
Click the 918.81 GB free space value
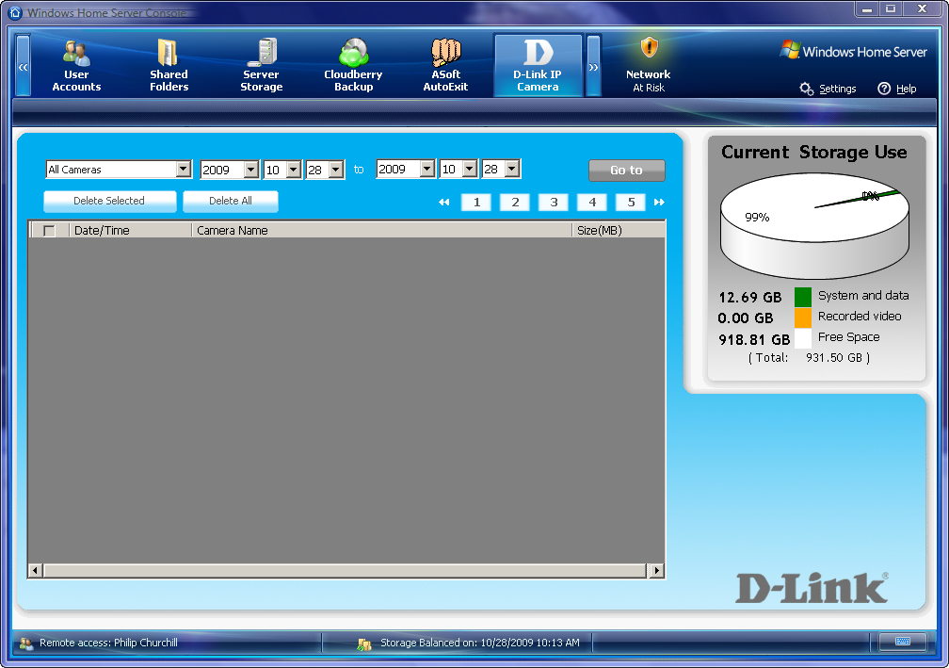point(754,340)
